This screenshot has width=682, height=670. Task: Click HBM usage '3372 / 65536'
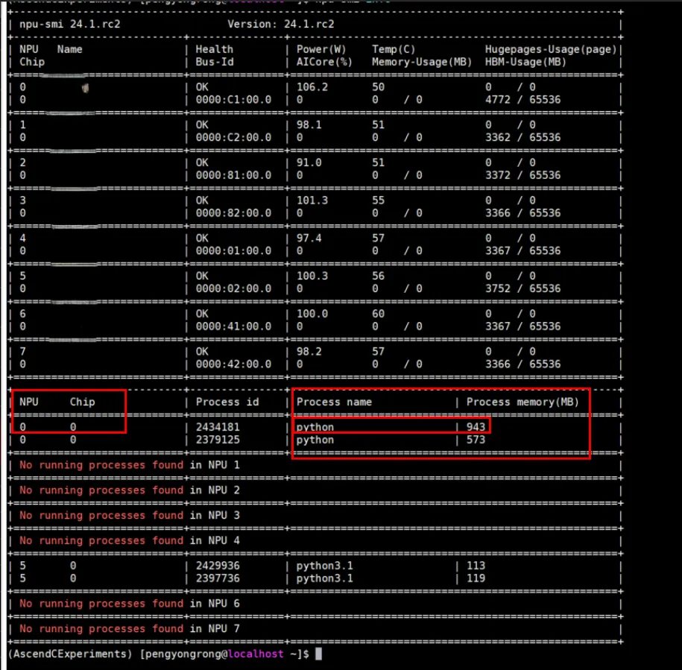pyautogui.click(x=522, y=176)
